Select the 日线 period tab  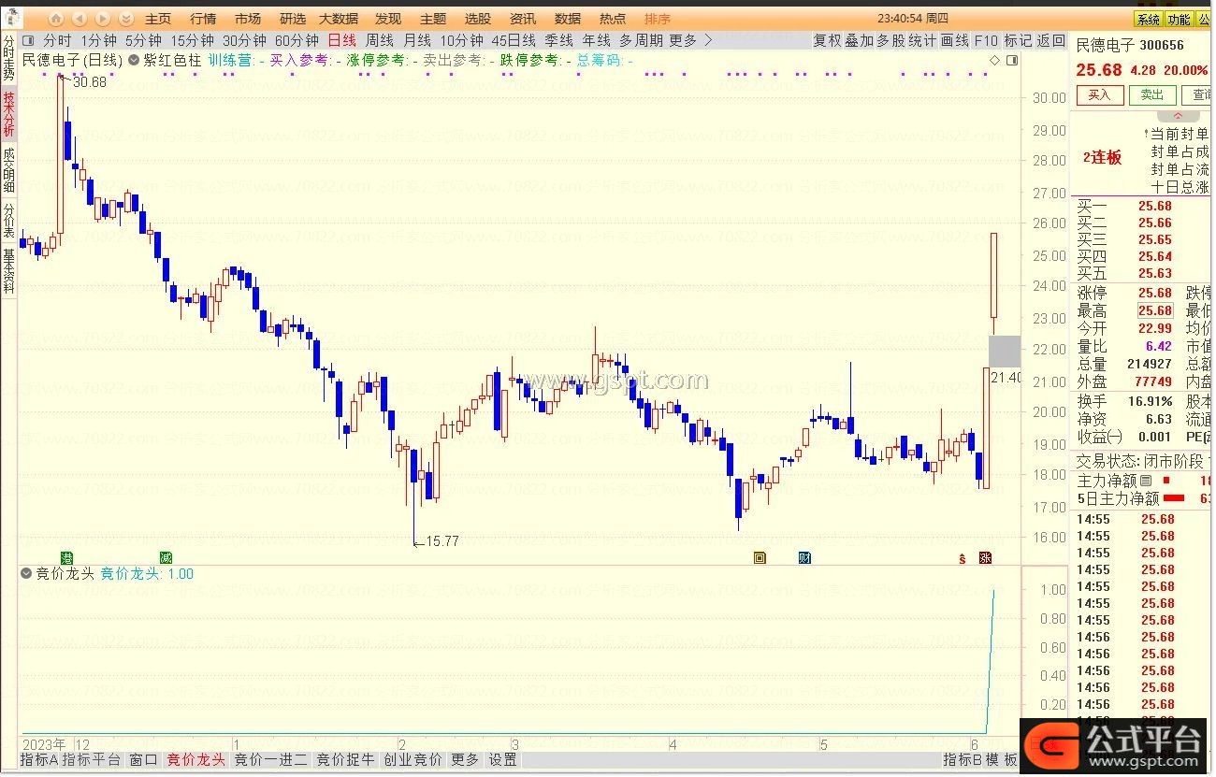click(x=341, y=40)
